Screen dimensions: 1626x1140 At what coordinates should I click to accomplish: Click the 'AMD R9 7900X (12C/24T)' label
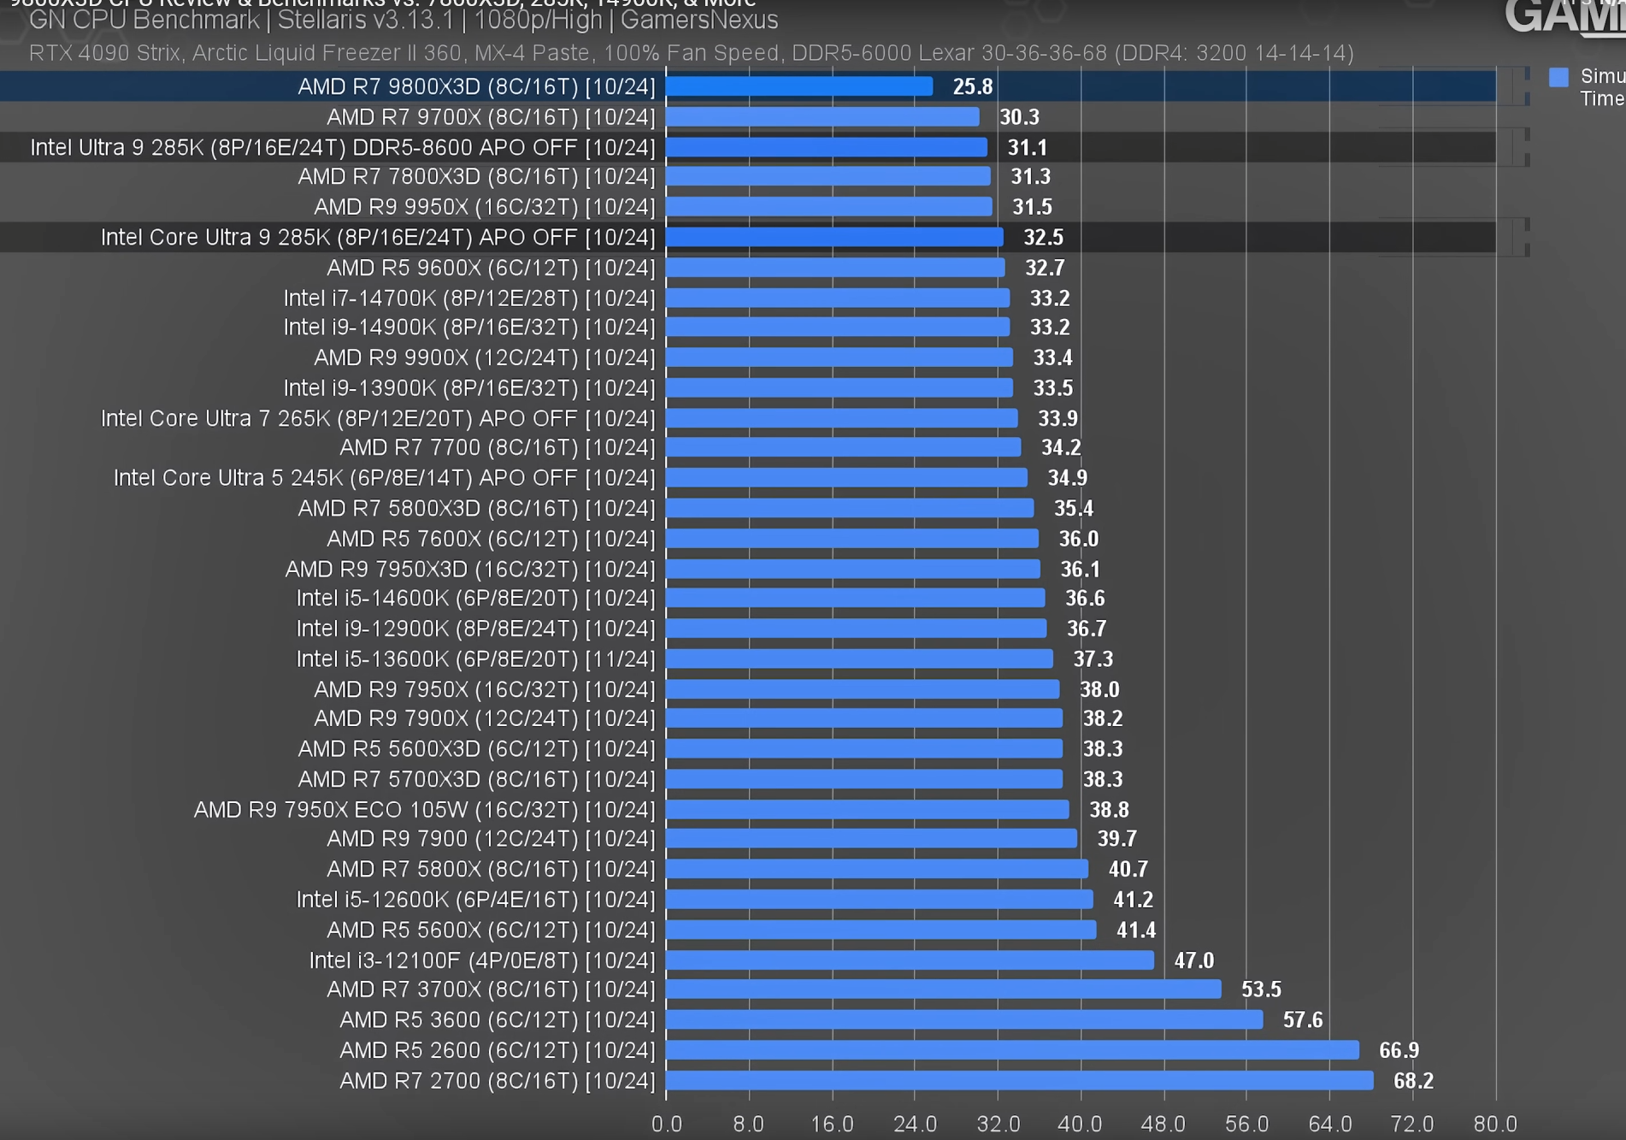[x=485, y=718]
